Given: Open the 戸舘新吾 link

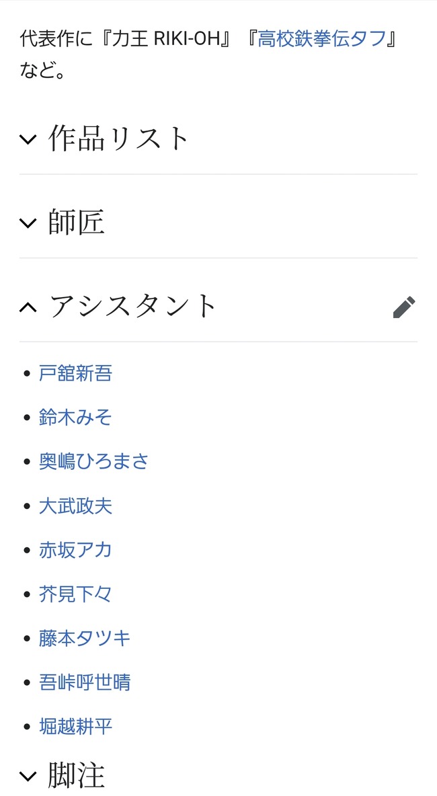Looking at the screenshot, I should click(x=75, y=373).
